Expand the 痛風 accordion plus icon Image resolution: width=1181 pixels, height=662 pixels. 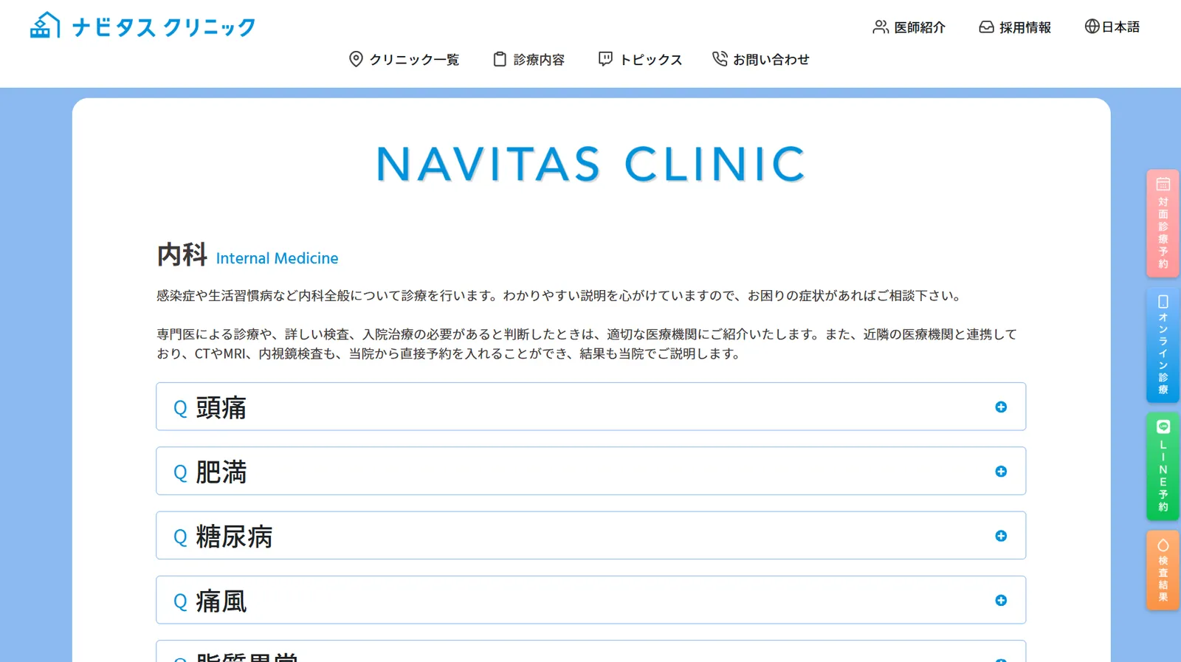point(1001,600)
